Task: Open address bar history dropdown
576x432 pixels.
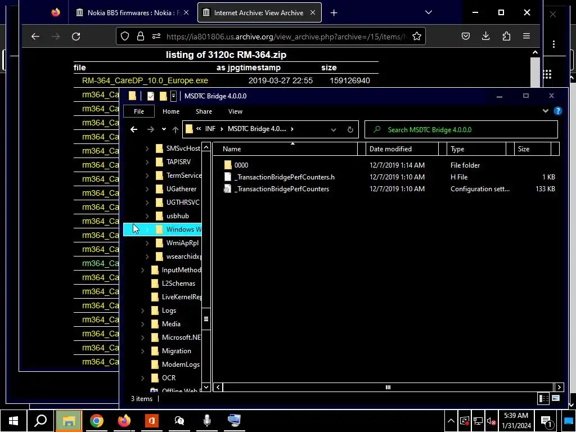Action: [x=333, y=130]
